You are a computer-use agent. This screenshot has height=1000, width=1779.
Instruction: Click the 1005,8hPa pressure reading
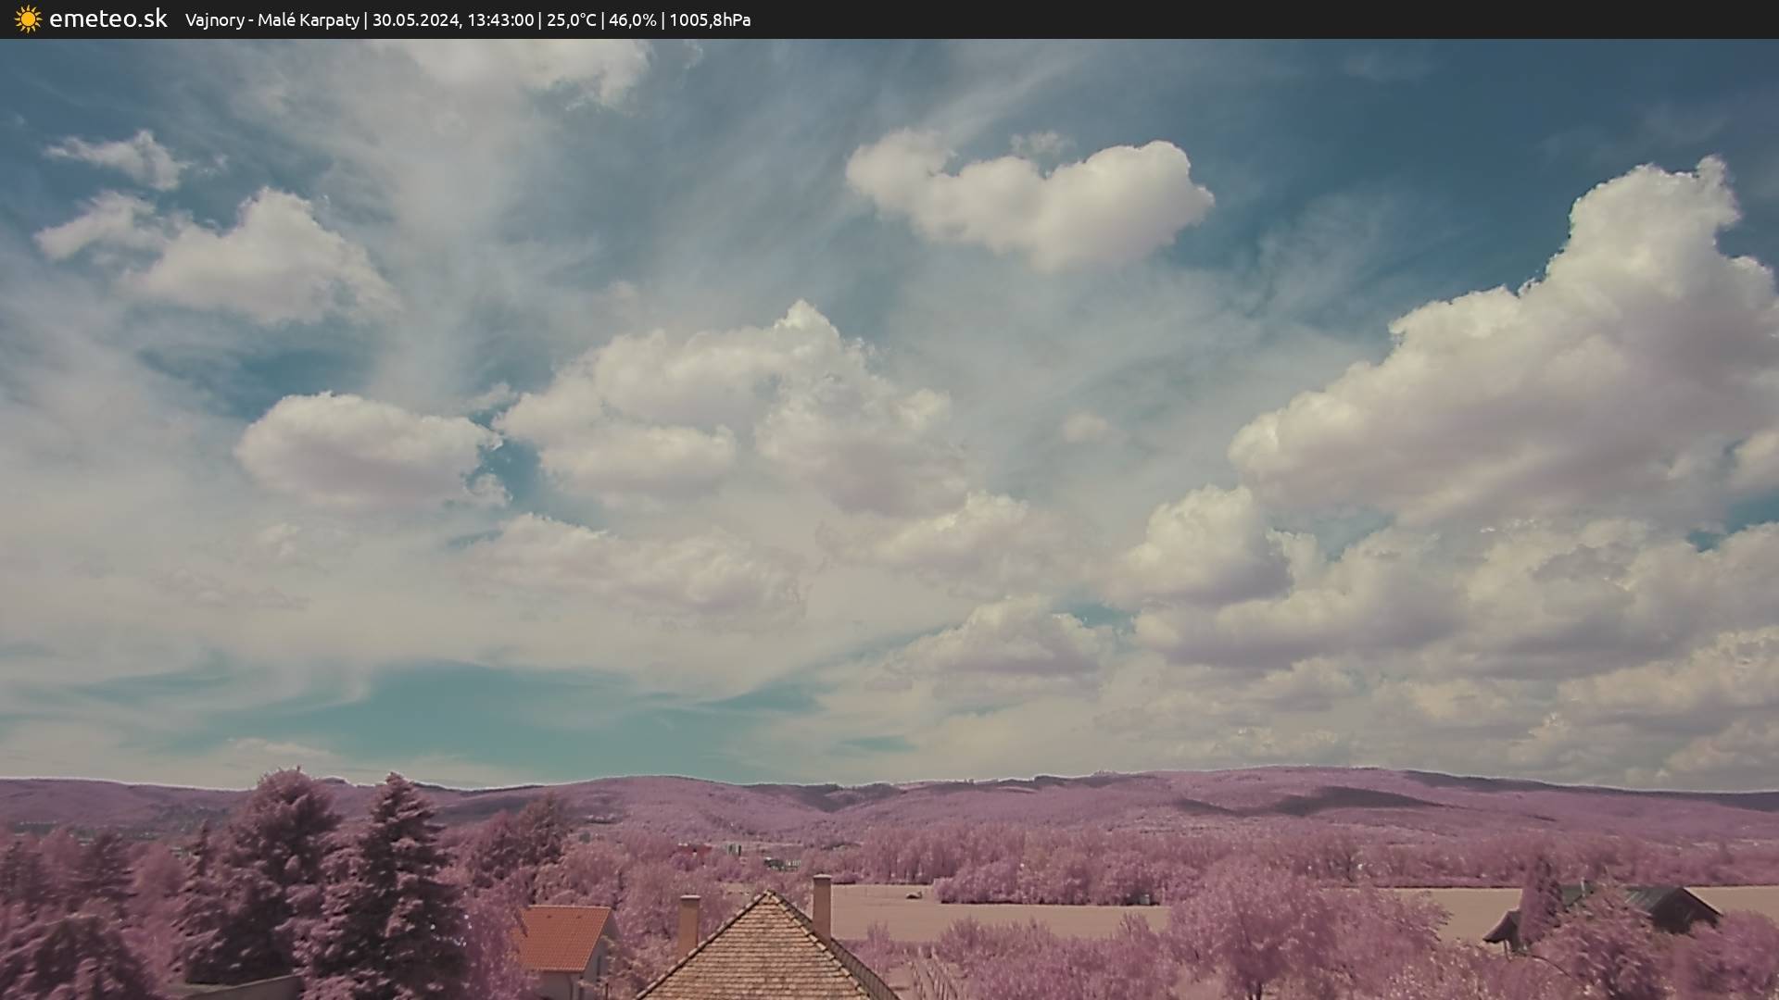710,19
